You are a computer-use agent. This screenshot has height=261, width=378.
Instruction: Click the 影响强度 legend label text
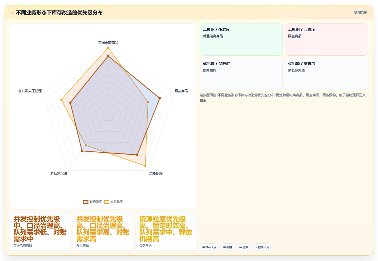pos(96,202)
